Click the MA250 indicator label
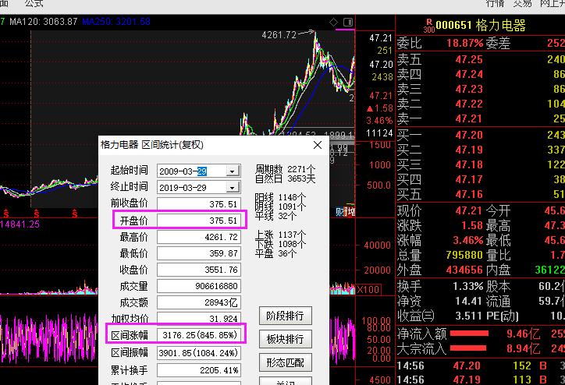 (x=116, y=22)
